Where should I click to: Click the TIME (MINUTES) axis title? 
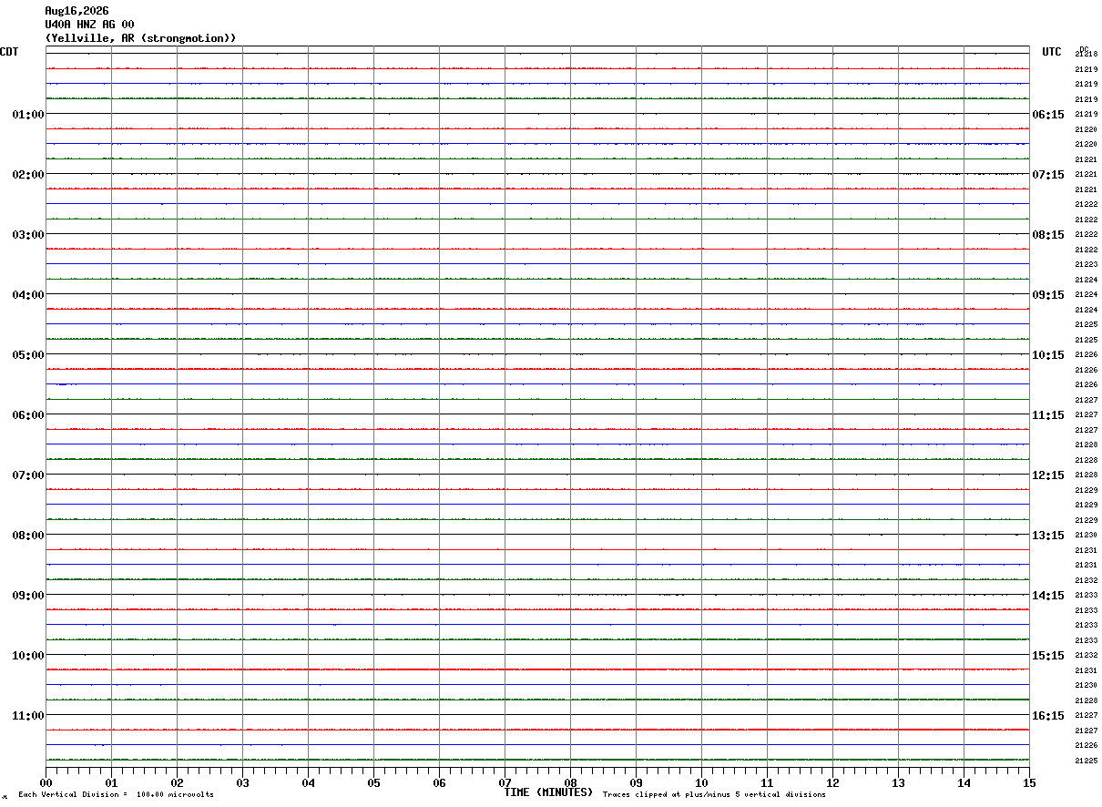click(548, 792)
